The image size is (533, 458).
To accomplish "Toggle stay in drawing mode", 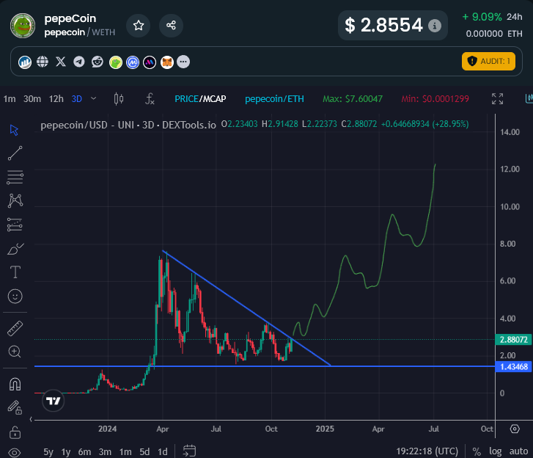I will [x=15, y=407].
